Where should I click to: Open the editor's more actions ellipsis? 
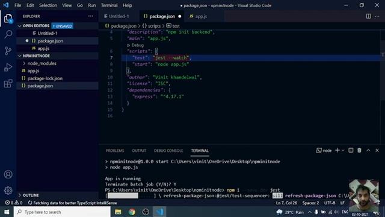[377, 16]
